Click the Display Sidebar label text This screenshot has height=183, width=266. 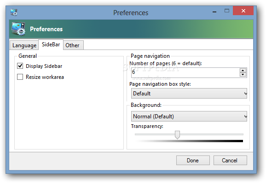coord(44,66)
